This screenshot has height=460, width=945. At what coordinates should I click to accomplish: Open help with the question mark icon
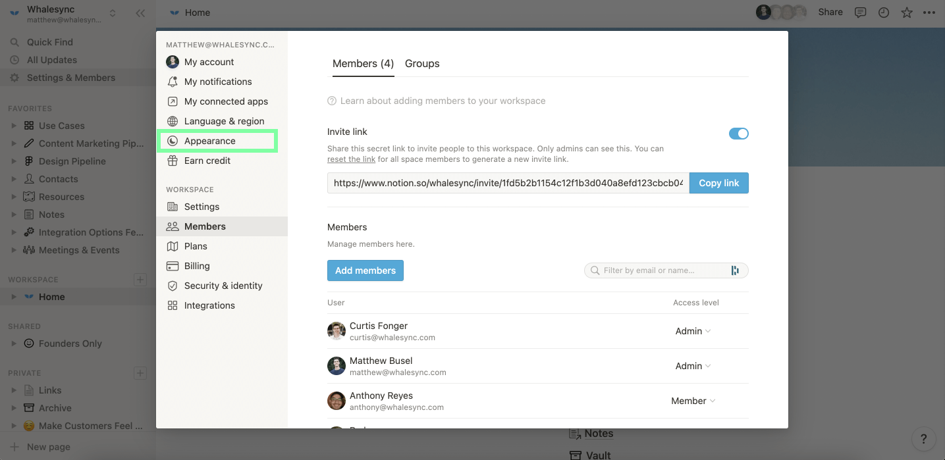(x=923, y=439)
